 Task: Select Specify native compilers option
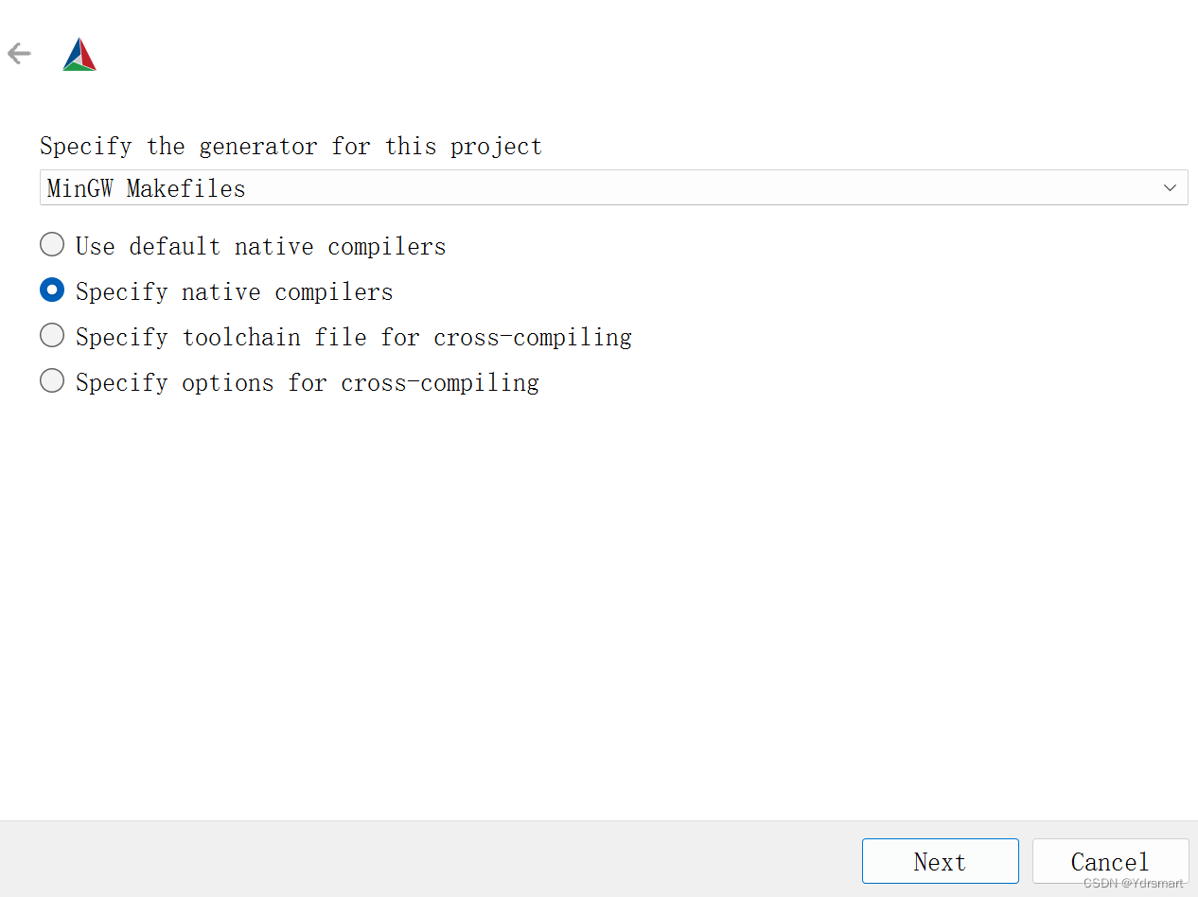pyautogui.click(x=52, y=290)
